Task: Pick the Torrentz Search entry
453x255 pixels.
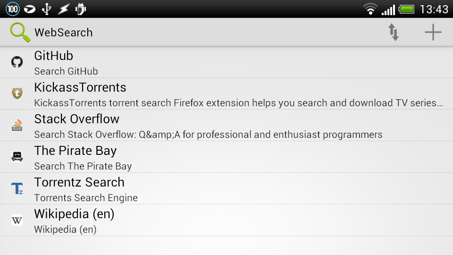Action: [x=226, y=188]
